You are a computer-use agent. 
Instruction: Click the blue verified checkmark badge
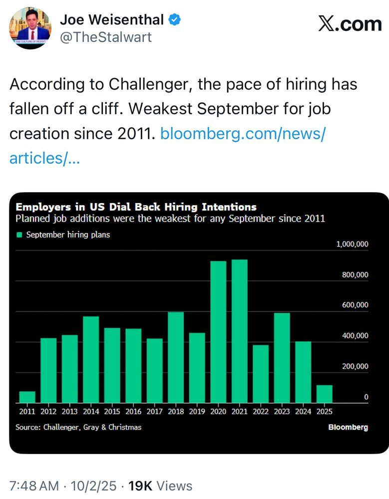[174, 20]
